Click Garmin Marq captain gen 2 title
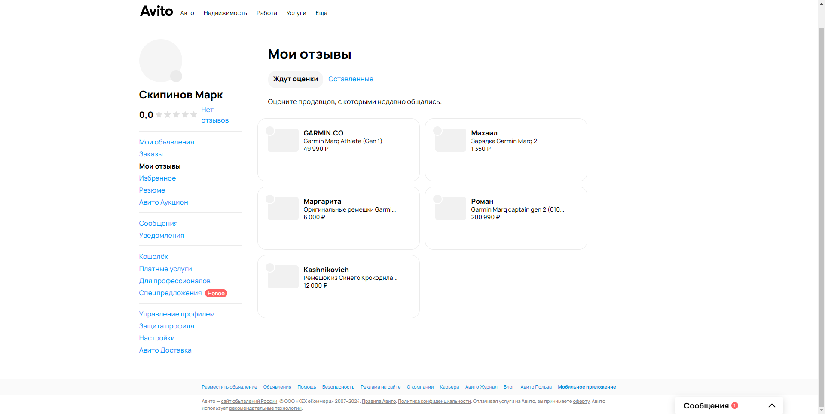This screenshot has height=414, width=825. pos(517,209)
